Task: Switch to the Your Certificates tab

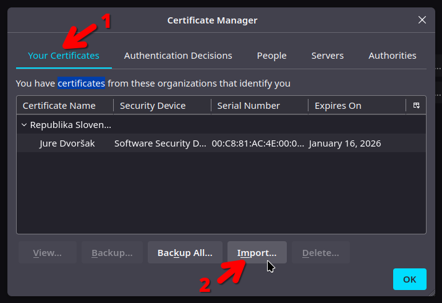Action: pyautogui.click(x=64, y=56)
